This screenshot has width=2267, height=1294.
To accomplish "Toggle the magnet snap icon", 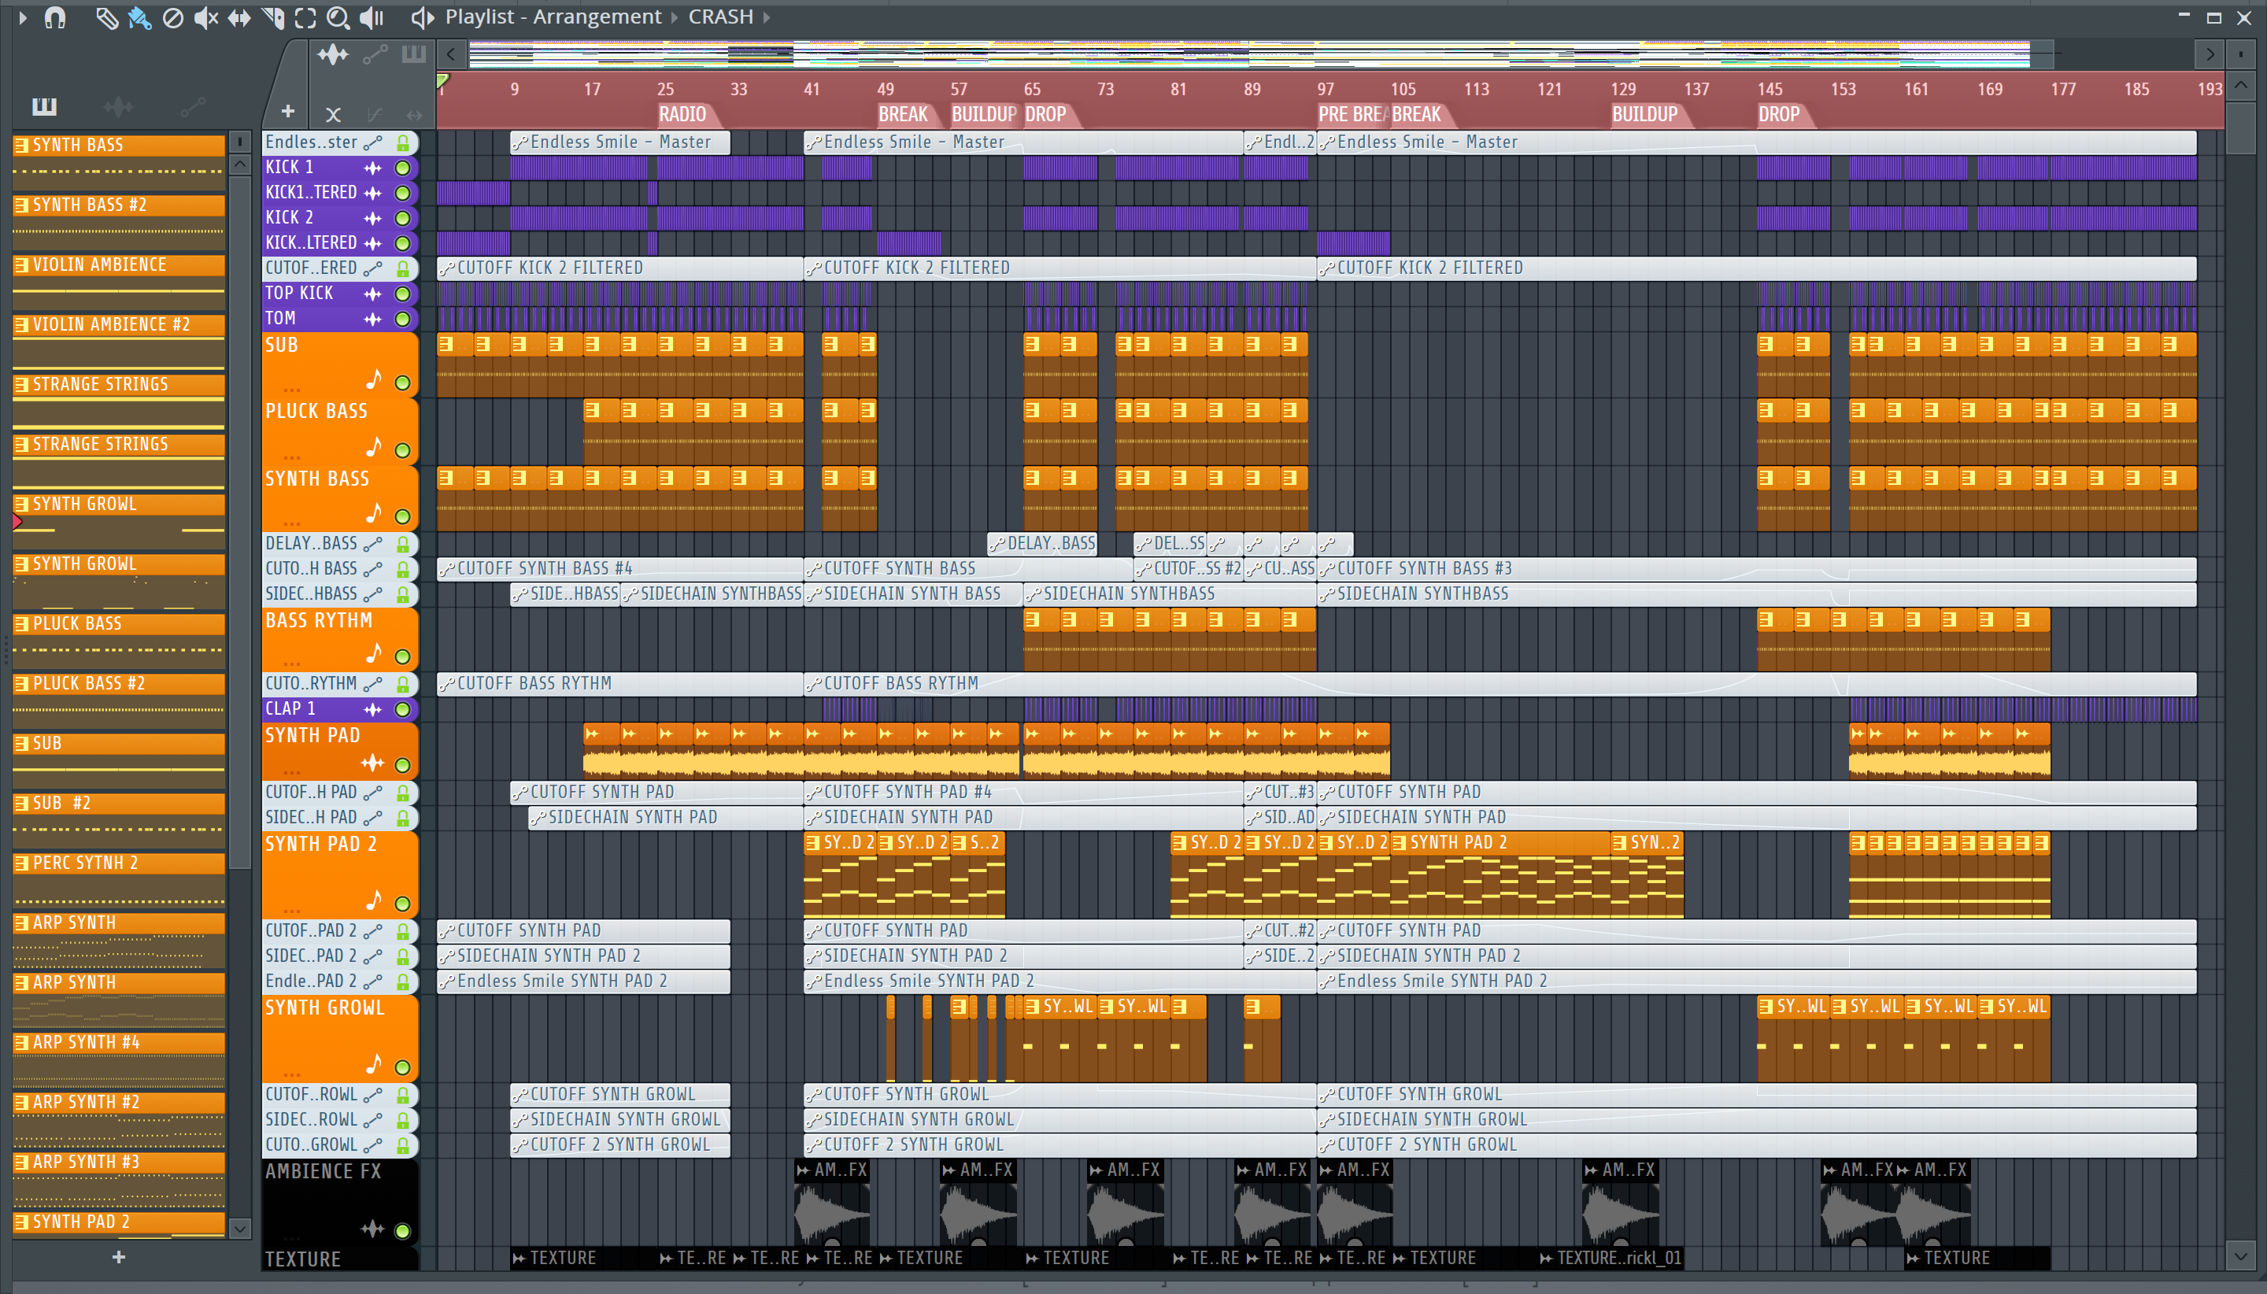I will tap(55, 18).
